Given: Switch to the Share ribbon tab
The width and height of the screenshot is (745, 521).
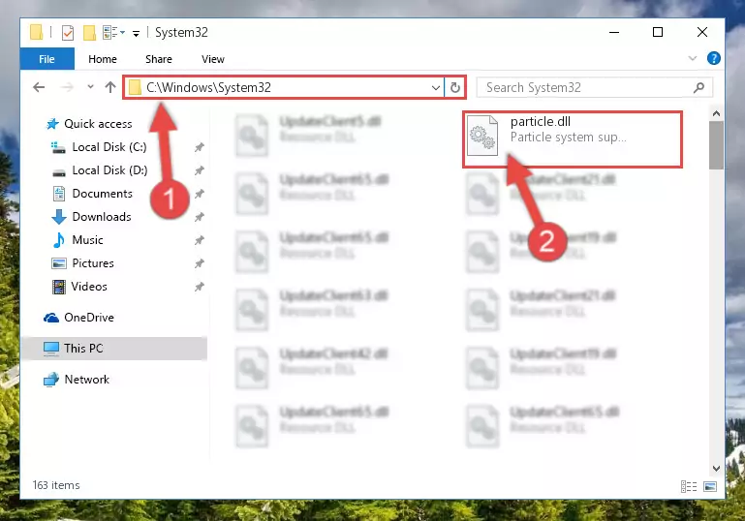Looking at the screenshot, I should tap(159, 59).
